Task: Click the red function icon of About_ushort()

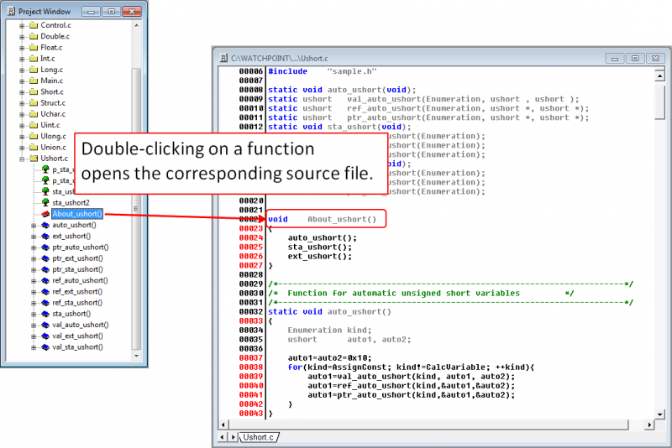Action: pyautogui.click(x=45, y=214)
